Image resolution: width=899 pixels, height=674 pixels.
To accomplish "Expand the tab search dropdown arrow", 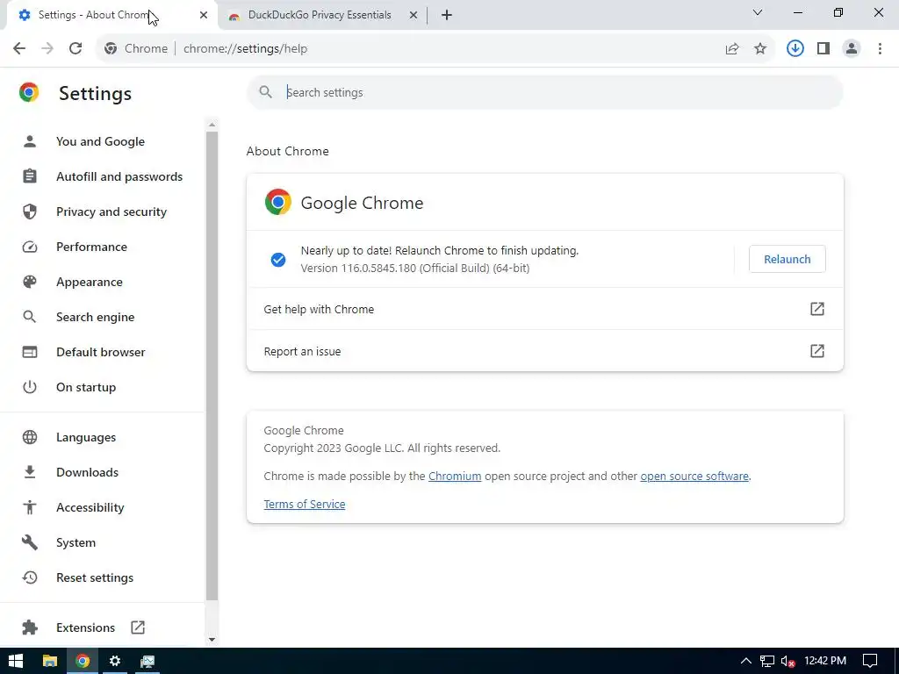I will click(x=758, y=12).
